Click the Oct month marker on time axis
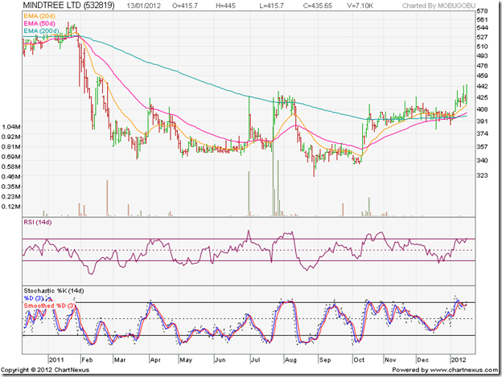 [359, 360]
